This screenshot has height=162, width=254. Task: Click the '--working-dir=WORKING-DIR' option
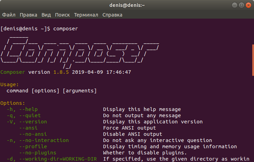click(58, 159)
